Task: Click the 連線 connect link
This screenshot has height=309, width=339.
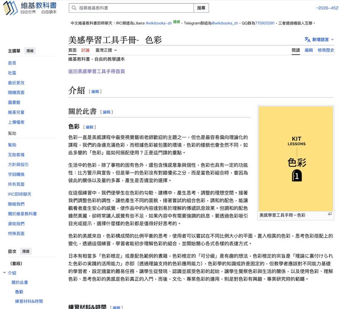Action: point(176,22)
